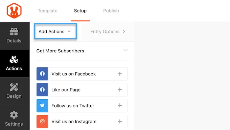Click the Facebook icon beside Visit us
Screen dimensions: 230x130
[42, 74]
